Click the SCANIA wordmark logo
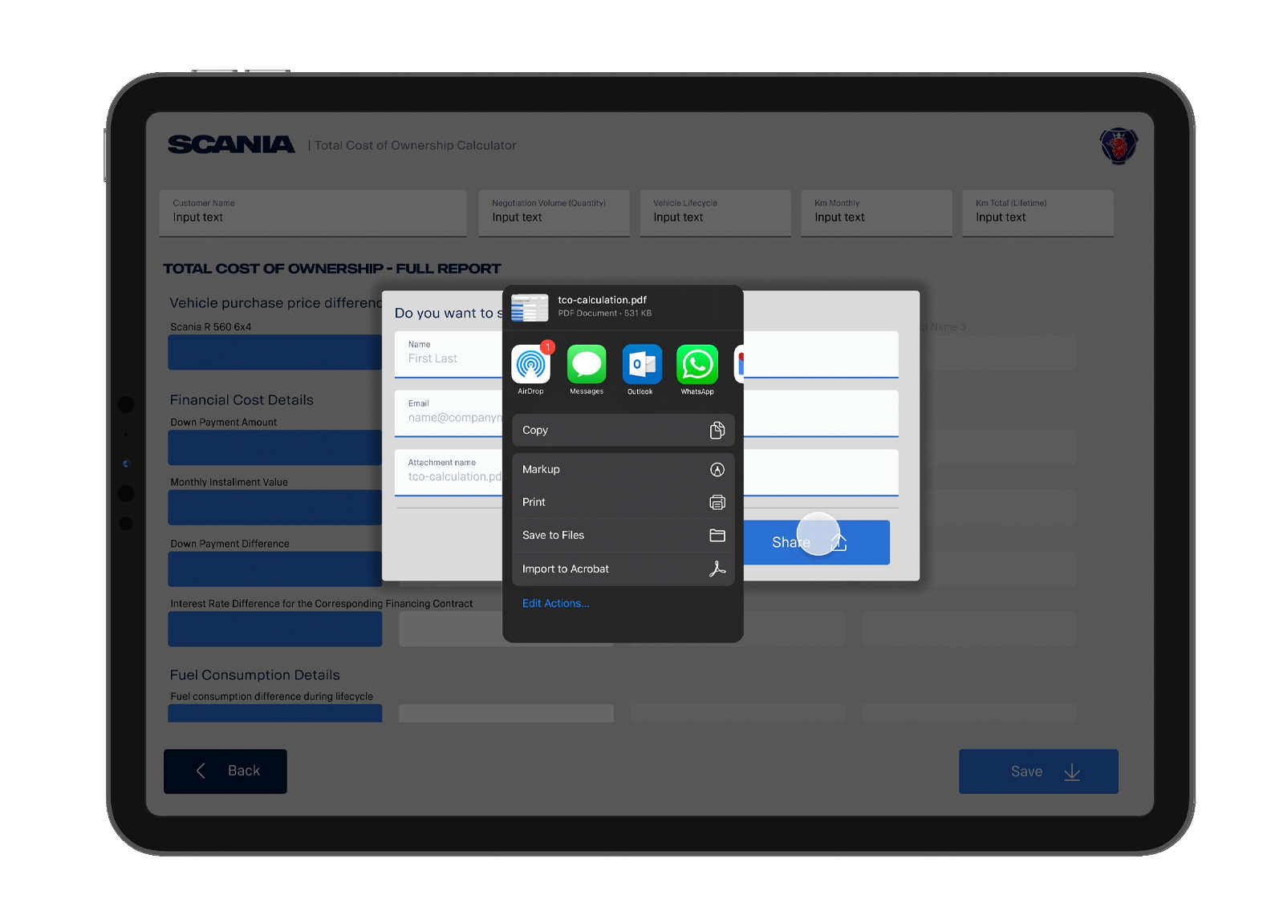The image size is (1263, 923). tap(231, 144)
